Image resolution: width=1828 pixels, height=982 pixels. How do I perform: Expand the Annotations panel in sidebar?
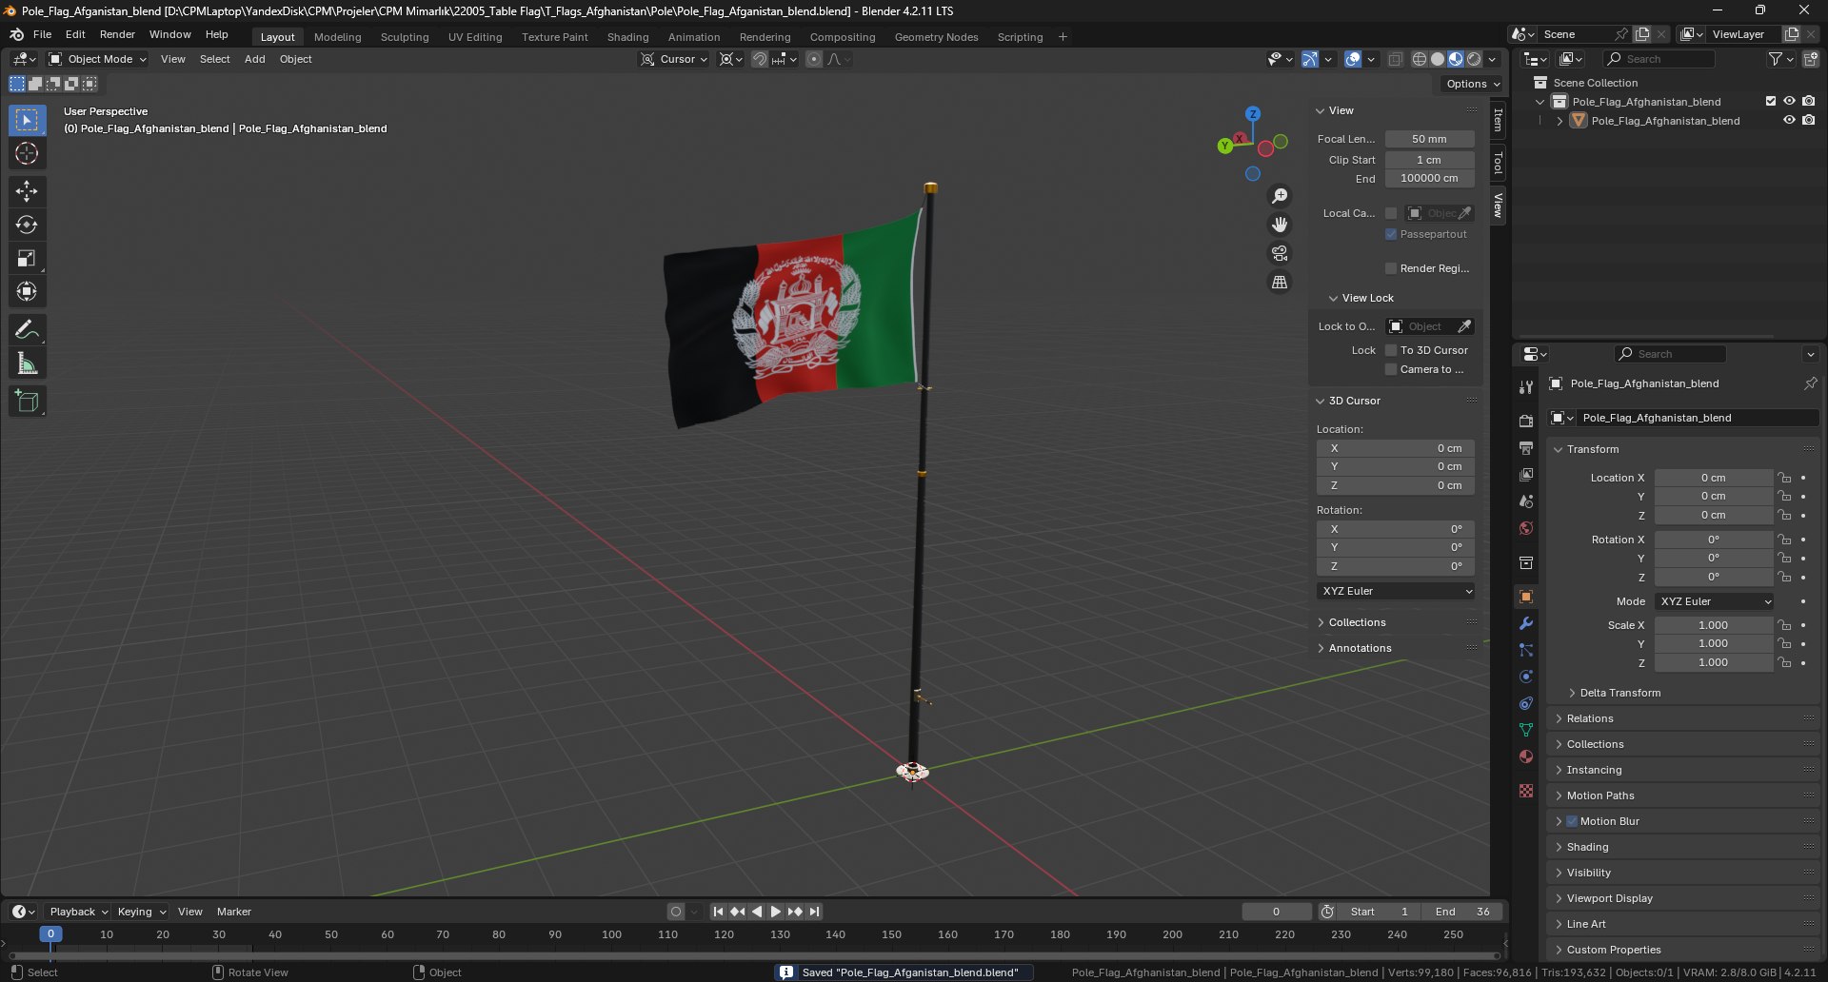tap(1359, 648)
